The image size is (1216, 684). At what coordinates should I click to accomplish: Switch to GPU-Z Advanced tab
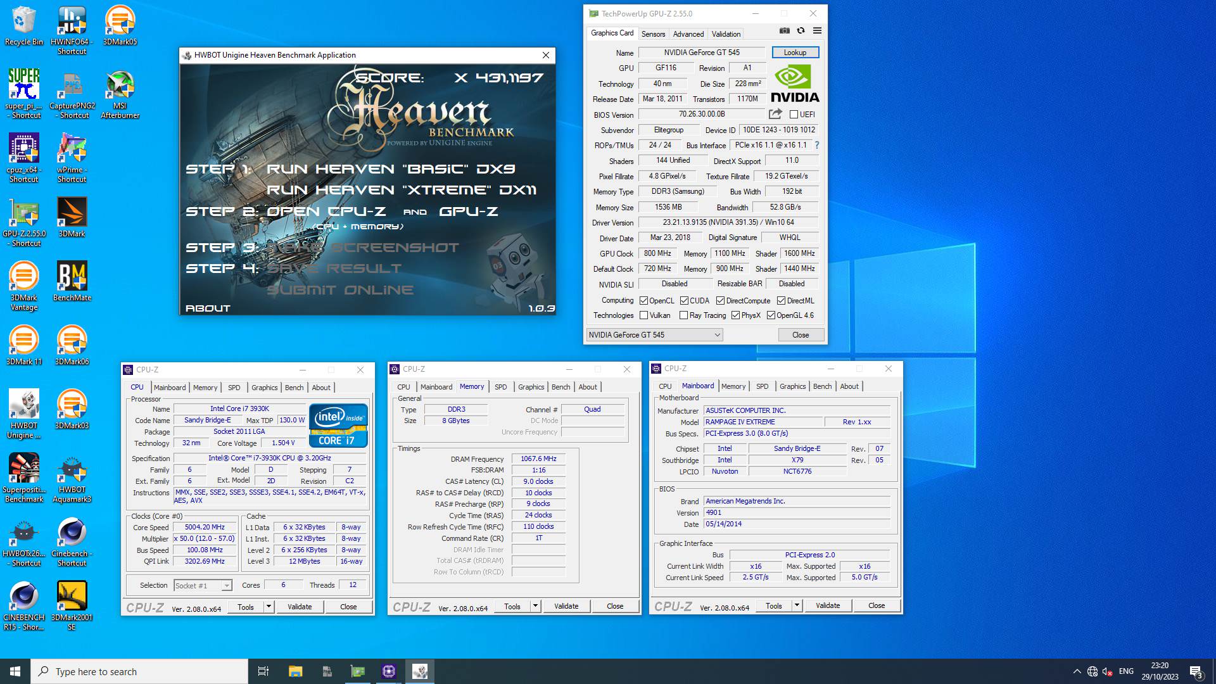tap(688, 34)
